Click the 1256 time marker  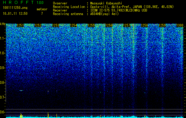109,25
